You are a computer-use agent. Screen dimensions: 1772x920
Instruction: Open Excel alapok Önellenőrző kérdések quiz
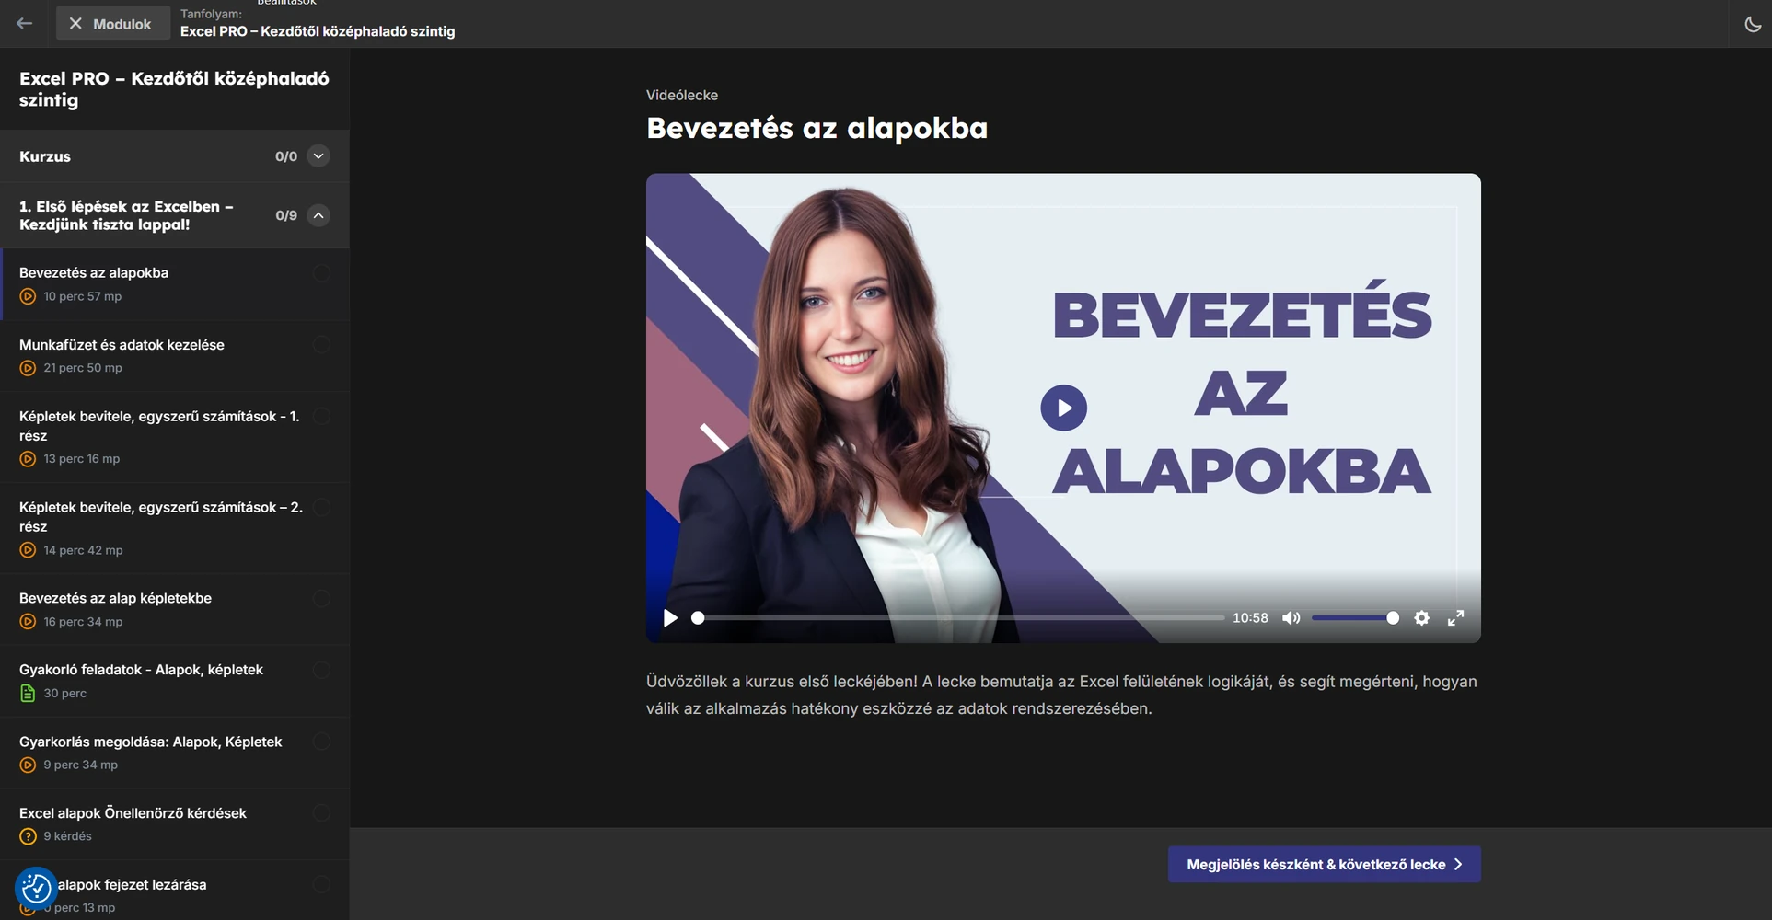(x=175, y=824)
